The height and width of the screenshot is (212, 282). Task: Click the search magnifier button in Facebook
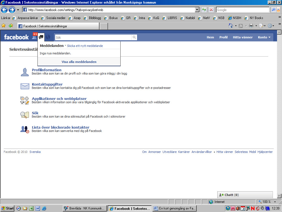coord(134,37)
